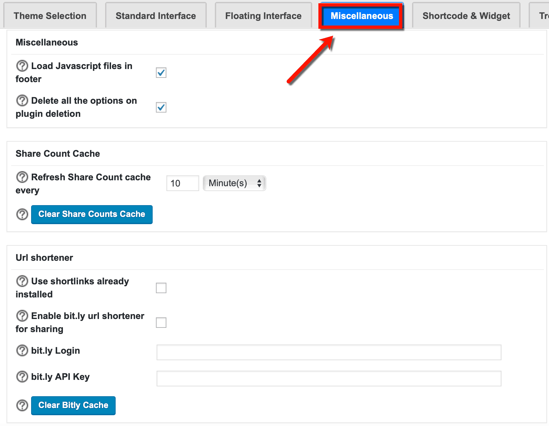Open the Floating Interface tab

click(x=263, y=16)
